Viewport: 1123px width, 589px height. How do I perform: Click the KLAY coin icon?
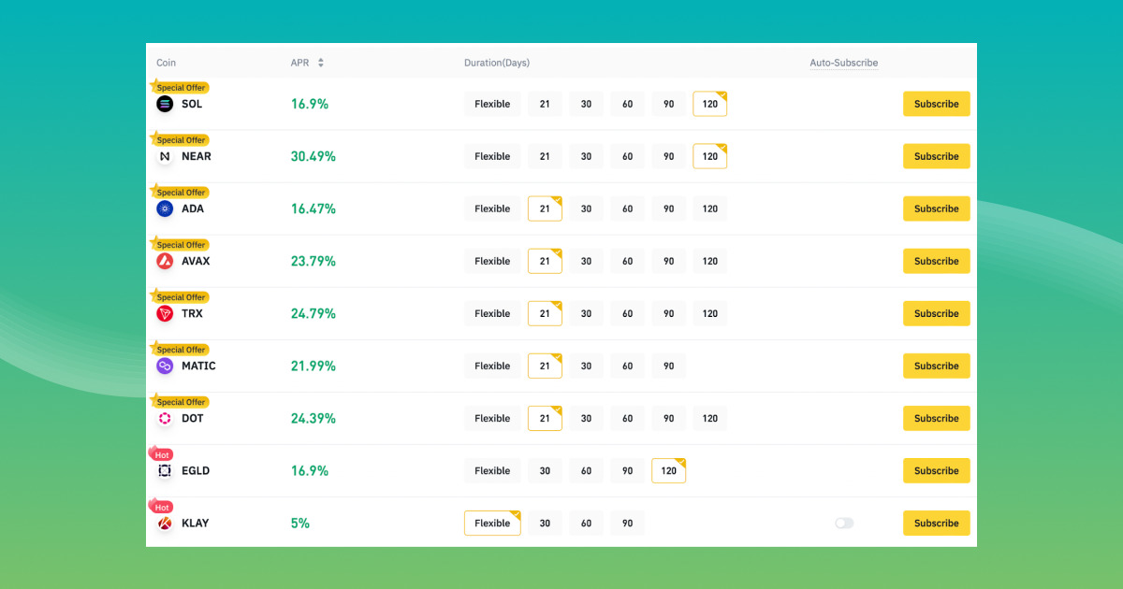point(165,524)
